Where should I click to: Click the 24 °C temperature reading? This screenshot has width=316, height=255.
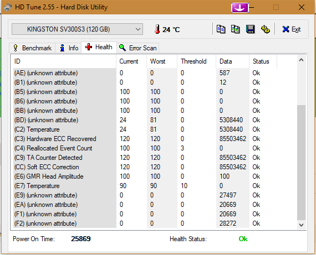[171, 29]
